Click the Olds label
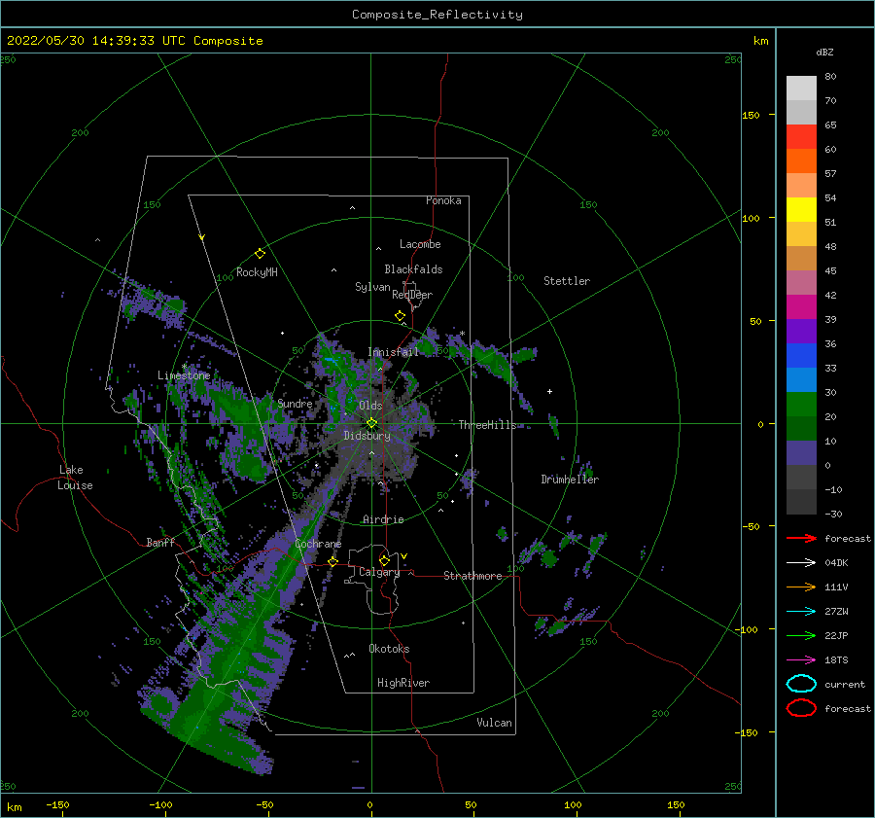This screenshot has width=875, height=818. click(x=370, y=406)
